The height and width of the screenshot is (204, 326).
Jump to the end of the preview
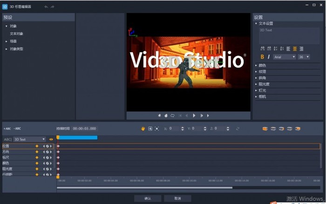[208, 116]
